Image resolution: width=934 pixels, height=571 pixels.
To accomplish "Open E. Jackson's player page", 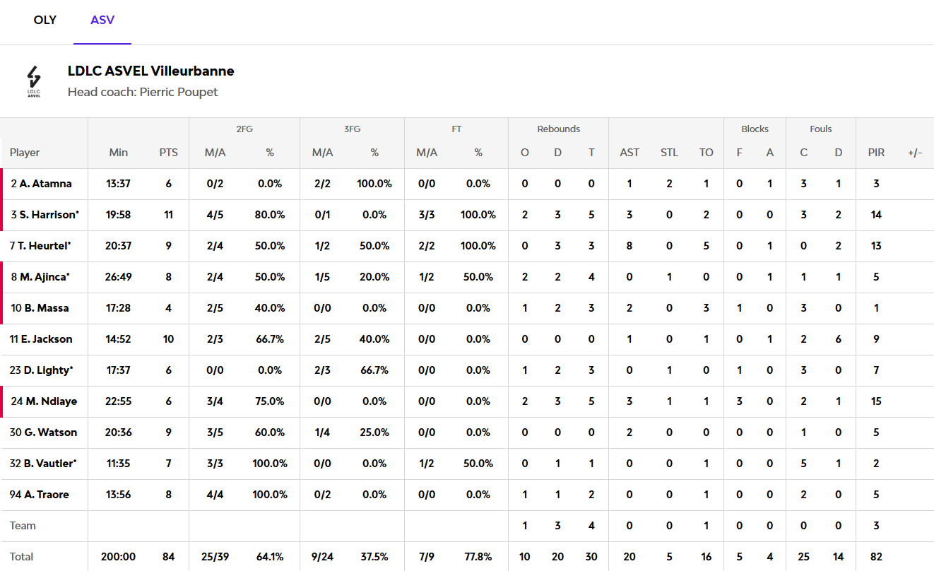I will pos(45,339).
